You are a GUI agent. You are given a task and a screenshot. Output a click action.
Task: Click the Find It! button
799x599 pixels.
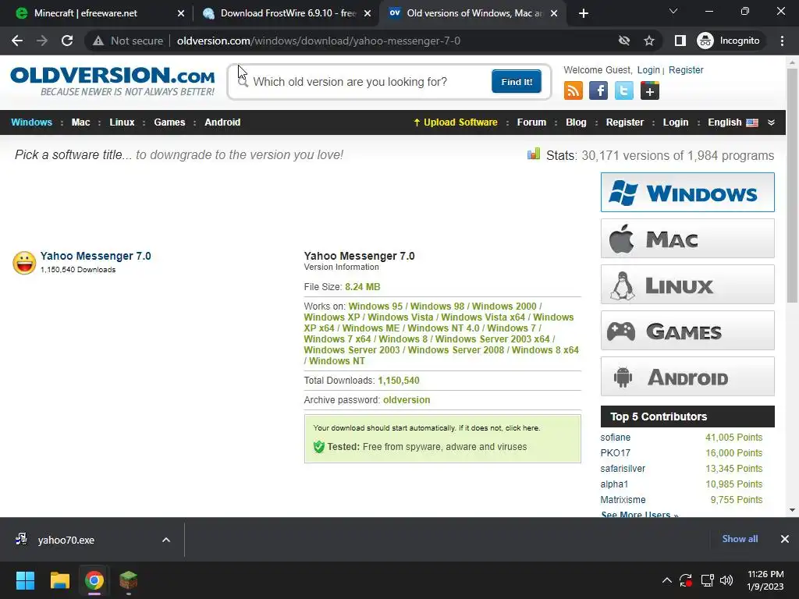click(517, 81)
